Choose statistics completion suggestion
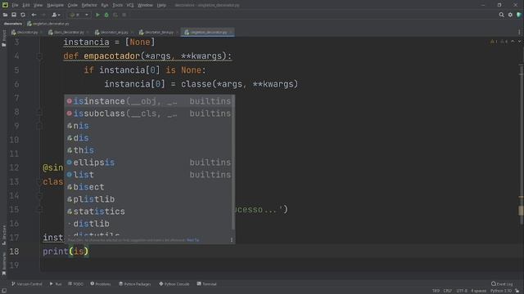Screen dimensions: 524x294 [x=149, y=212]
